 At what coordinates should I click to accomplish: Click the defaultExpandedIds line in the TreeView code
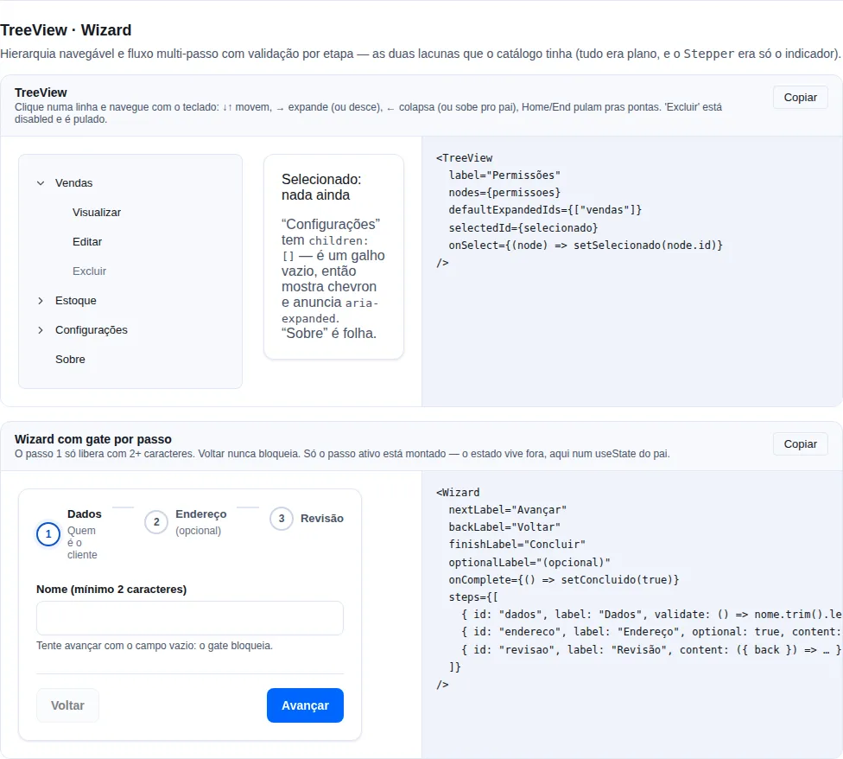pos(545,210)
